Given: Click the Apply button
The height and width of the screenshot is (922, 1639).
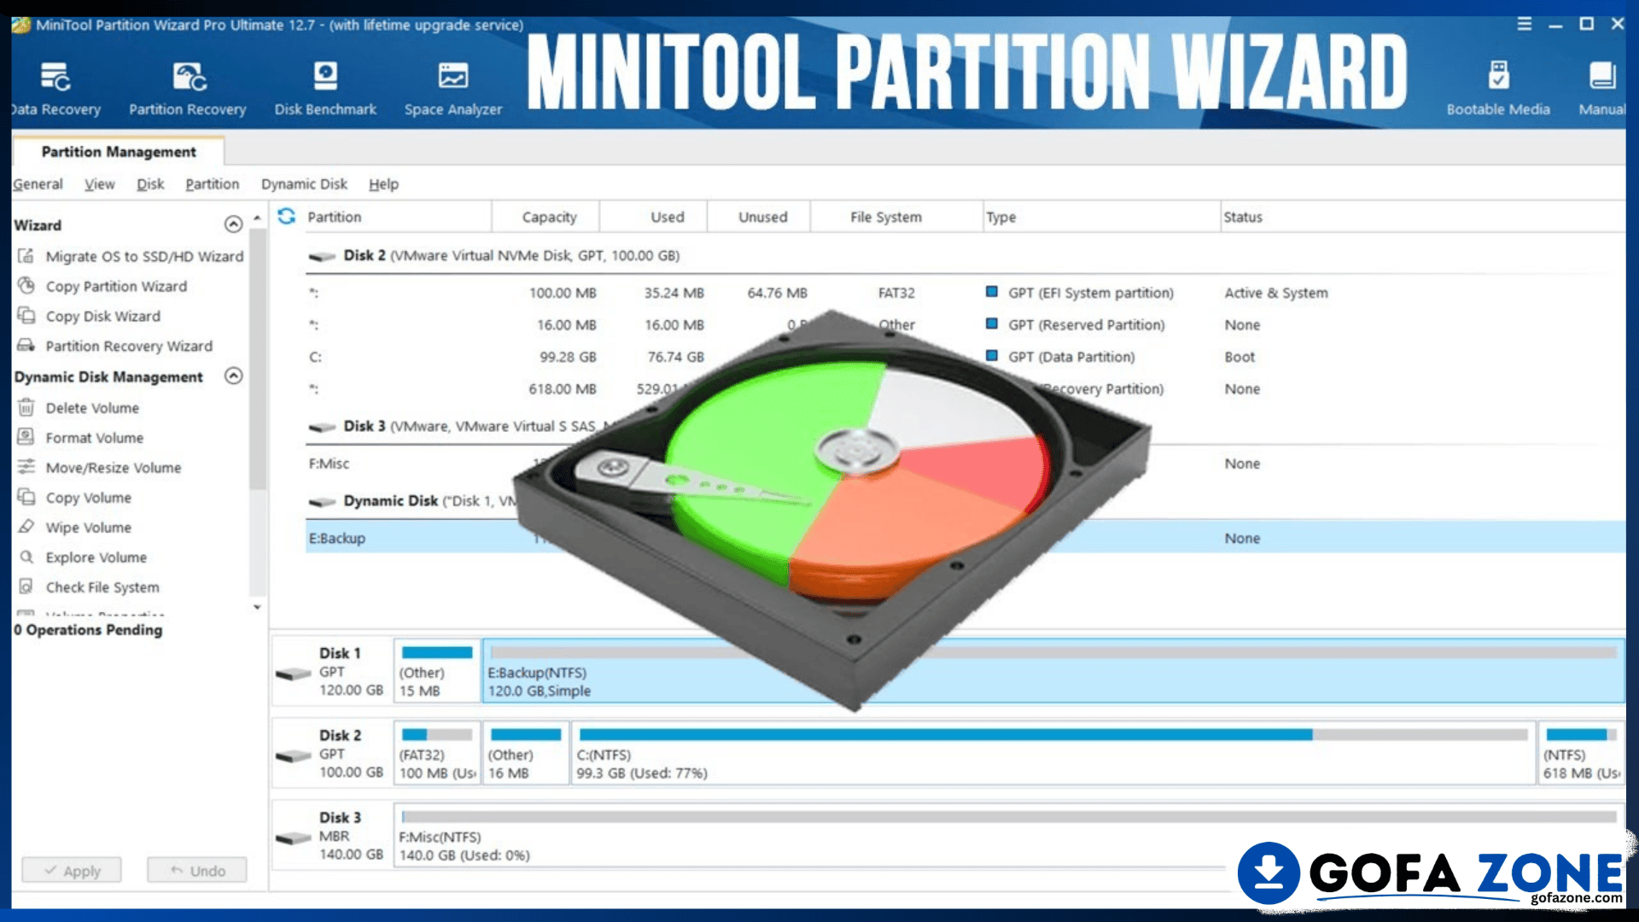Looking at the screenshot, I should 72,870.
